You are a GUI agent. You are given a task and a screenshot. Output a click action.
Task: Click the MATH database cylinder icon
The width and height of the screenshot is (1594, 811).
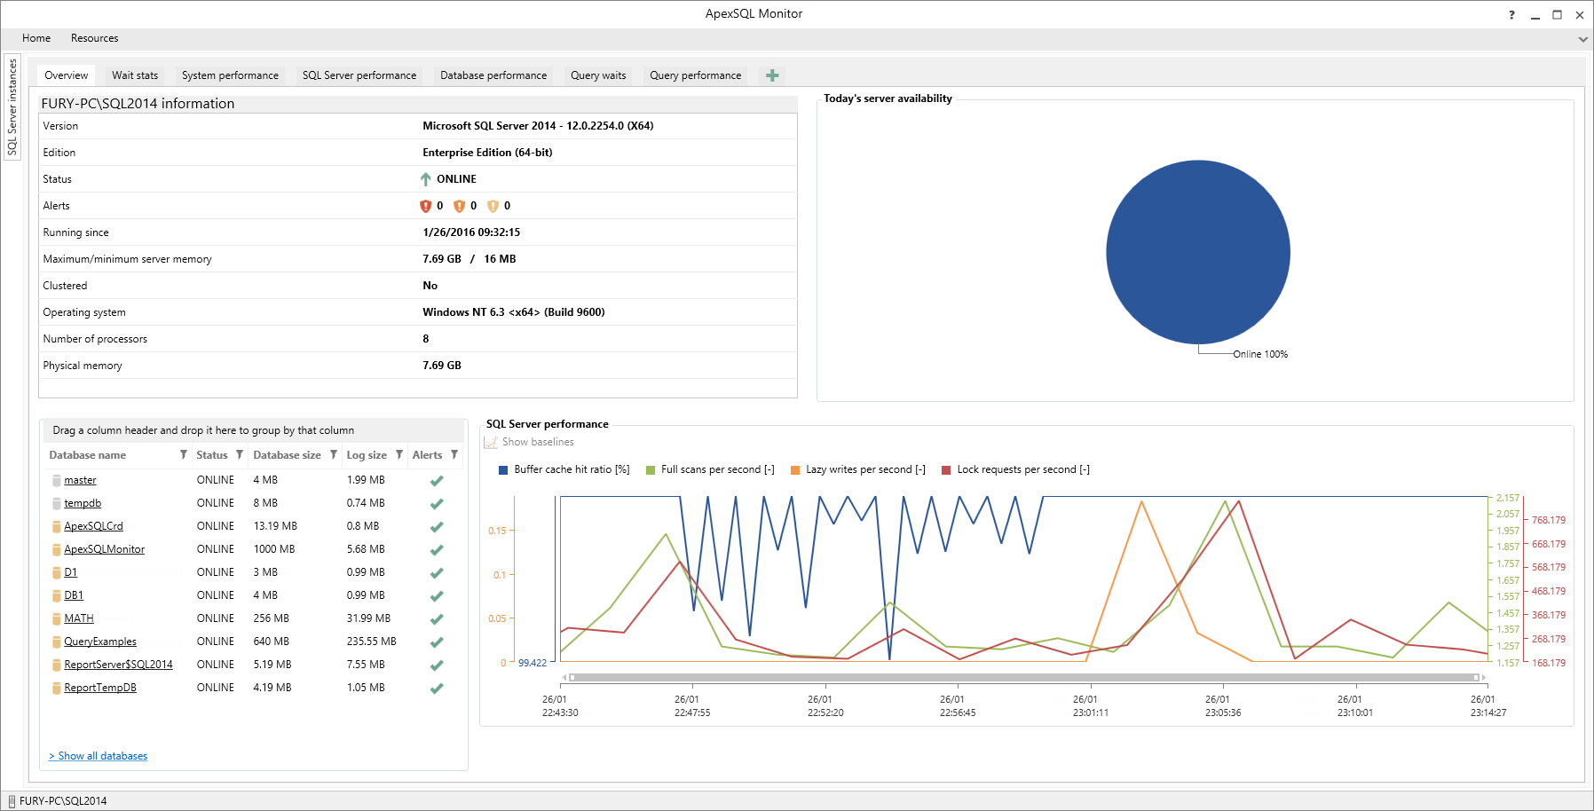[x=57, y=618]
